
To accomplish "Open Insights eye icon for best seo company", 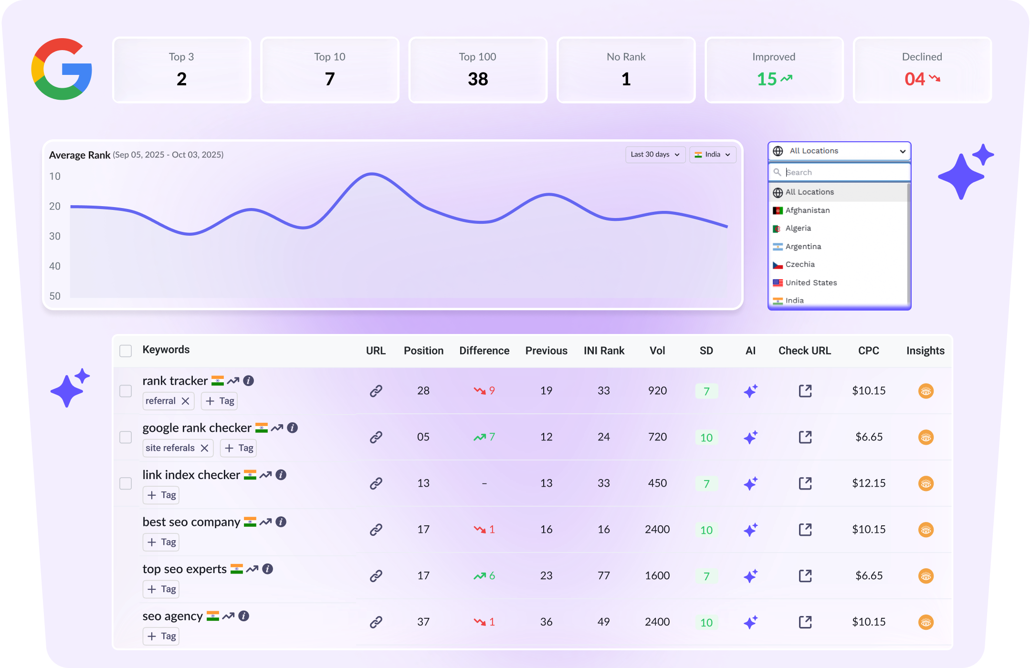I will 926,530.
